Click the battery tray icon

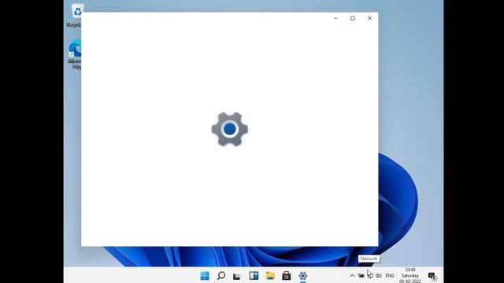(361, 276)
